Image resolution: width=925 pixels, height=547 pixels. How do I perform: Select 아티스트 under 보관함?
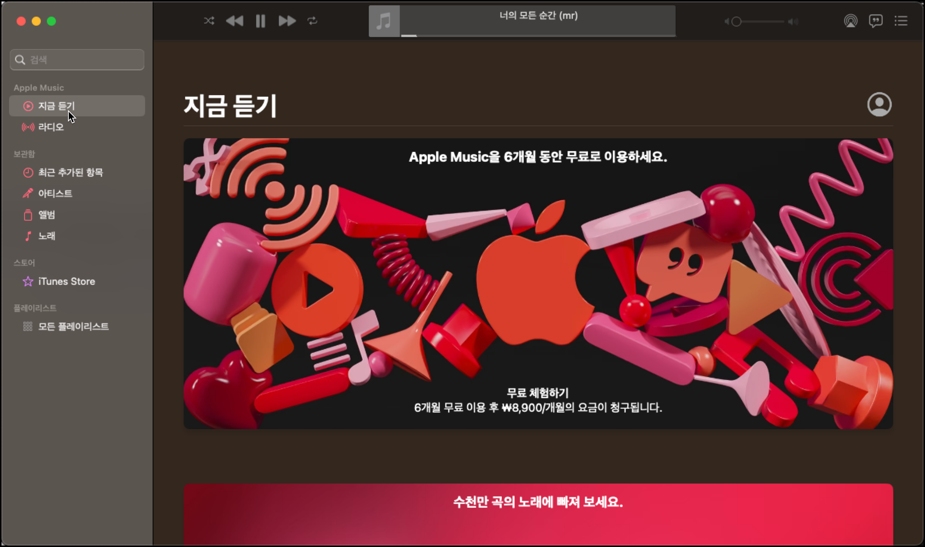[55, 193]
